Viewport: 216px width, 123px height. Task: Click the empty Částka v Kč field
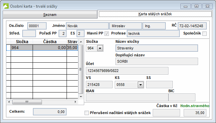[166, 113]
